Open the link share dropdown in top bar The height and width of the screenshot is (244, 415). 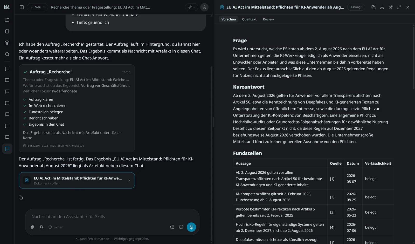(191, 7)
